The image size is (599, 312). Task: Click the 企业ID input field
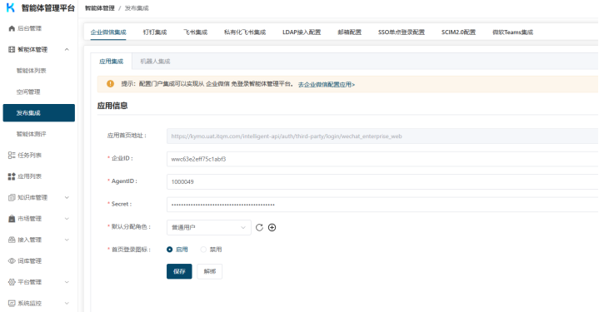point(382,159)
